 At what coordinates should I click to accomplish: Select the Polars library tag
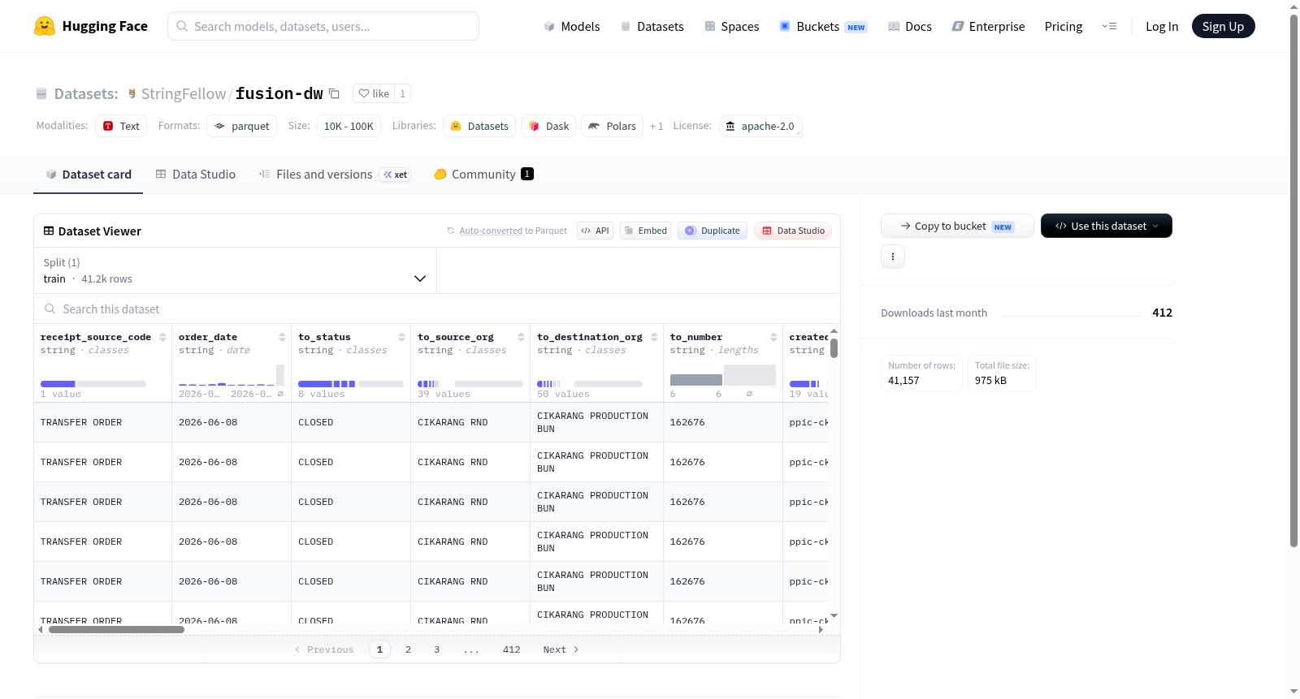[612, 126]
